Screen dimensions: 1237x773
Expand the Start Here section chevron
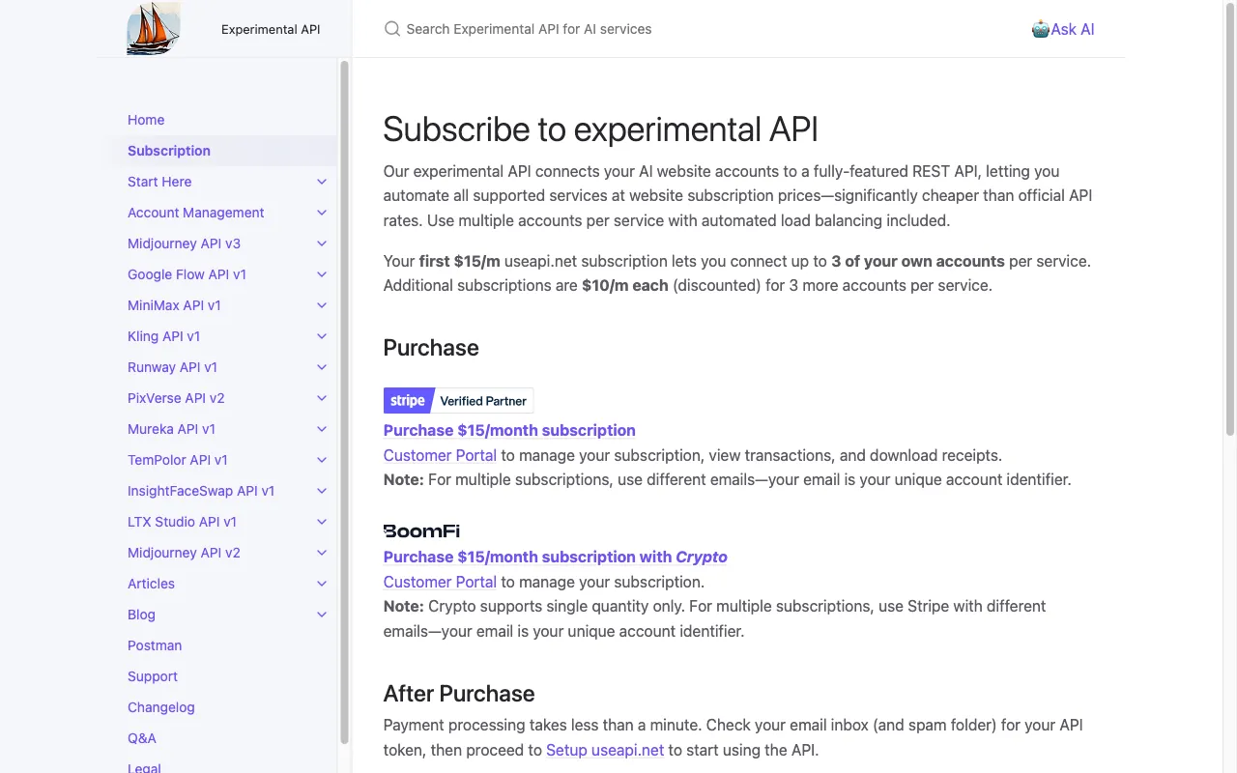[322, 182]
